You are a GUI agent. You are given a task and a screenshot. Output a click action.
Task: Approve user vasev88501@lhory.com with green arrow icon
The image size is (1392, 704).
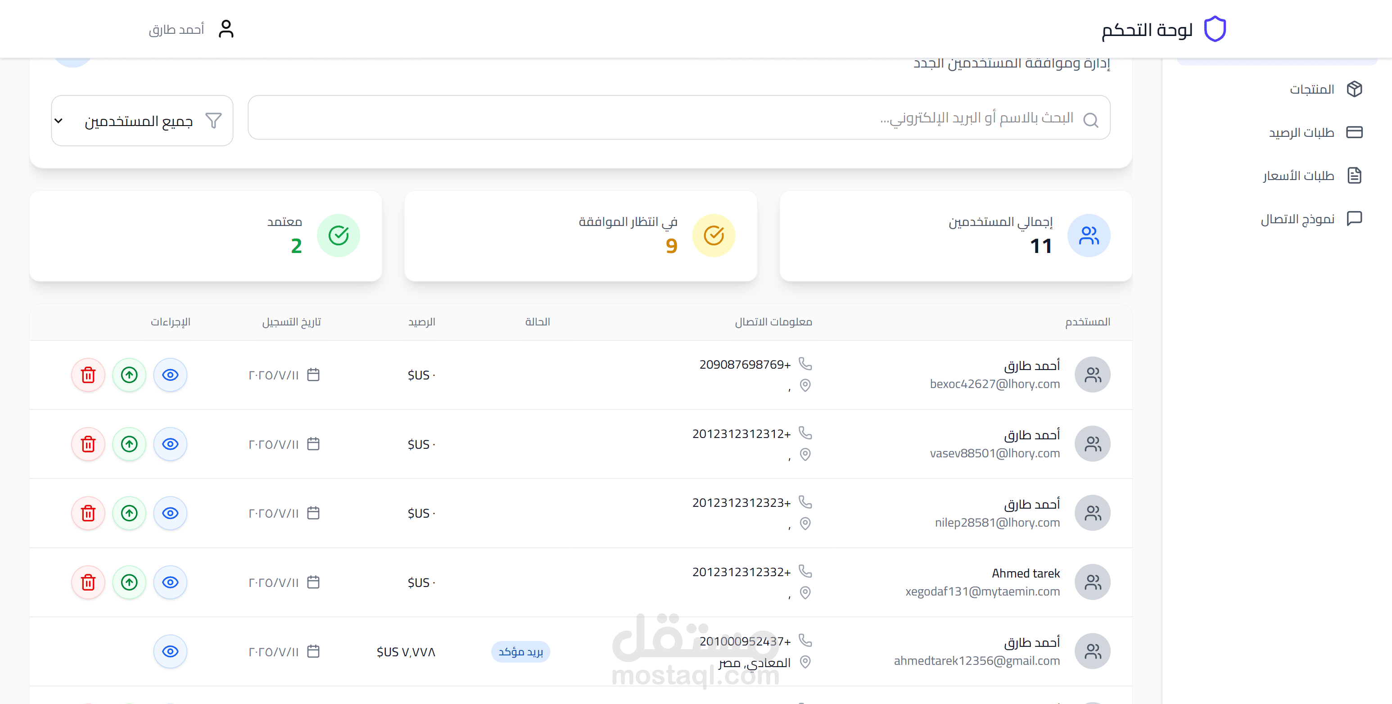coord(129,443)
